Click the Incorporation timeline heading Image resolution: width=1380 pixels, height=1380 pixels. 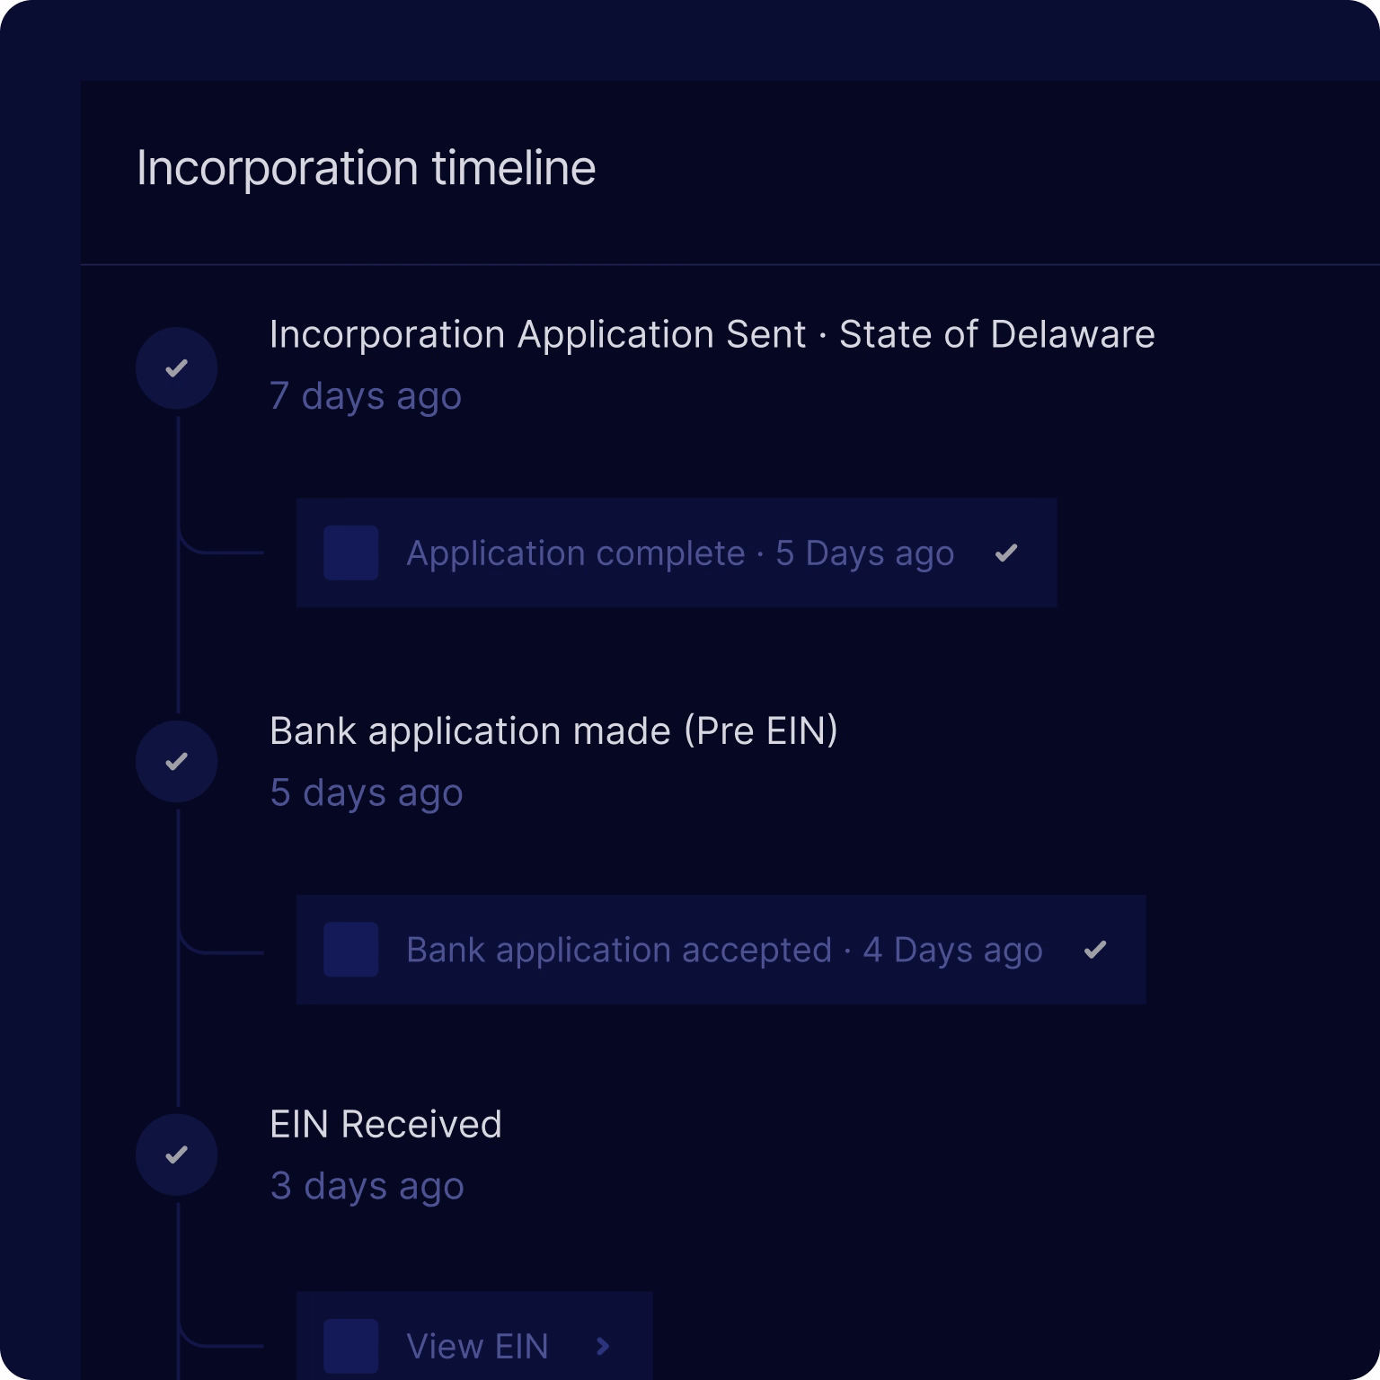(x=366, y=168)
